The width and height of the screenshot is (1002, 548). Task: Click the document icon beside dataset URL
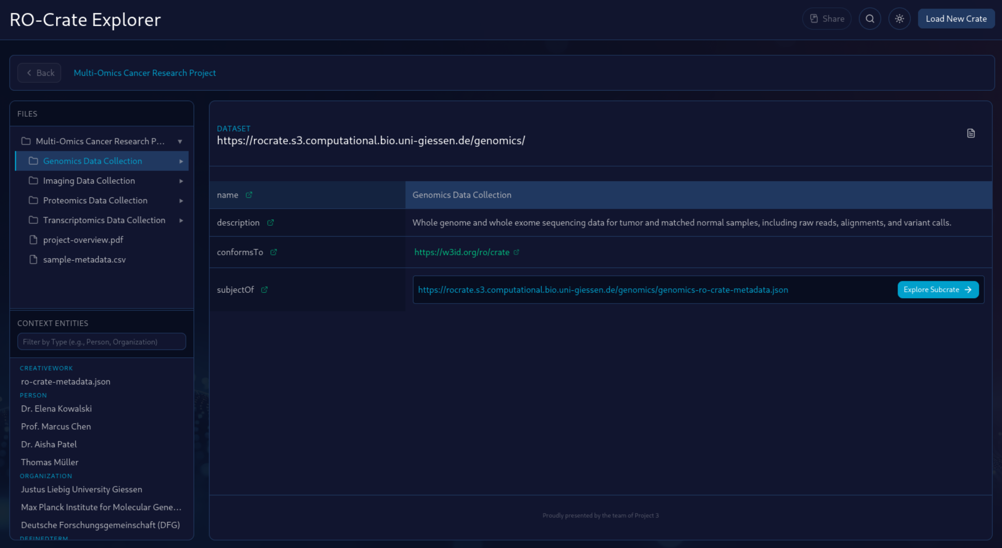tap(971, 134)
